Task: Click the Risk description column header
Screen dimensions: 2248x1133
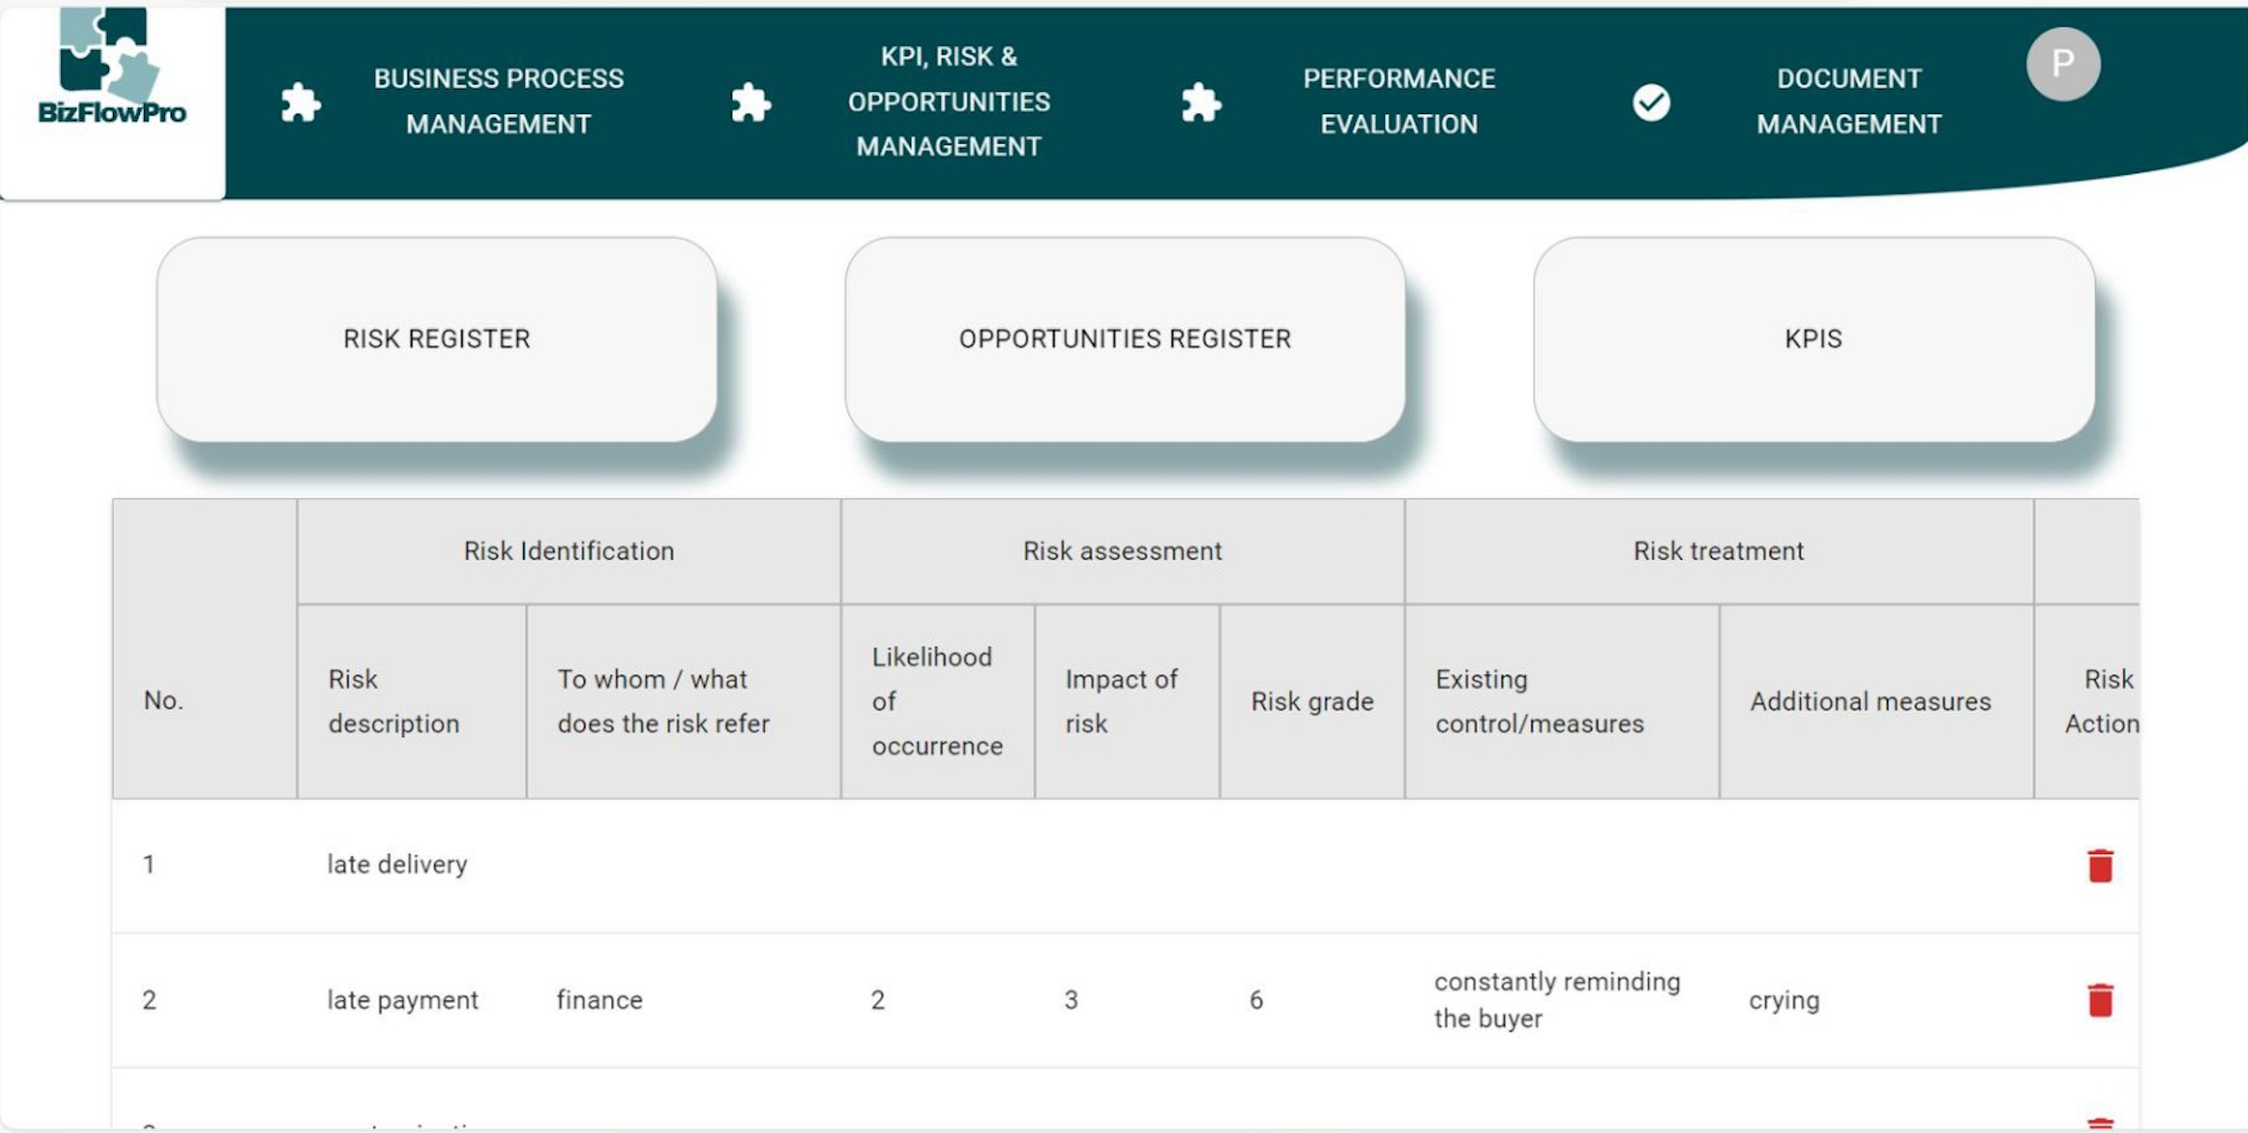Action: (412, 701)
